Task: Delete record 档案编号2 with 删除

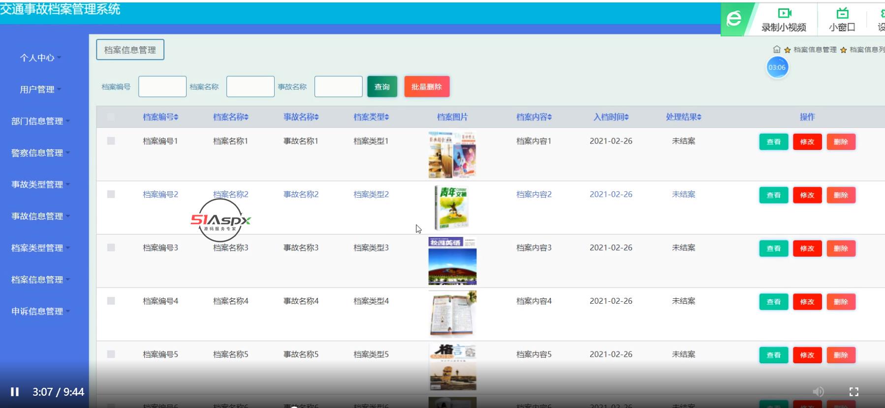Action: tap(841, 195)
